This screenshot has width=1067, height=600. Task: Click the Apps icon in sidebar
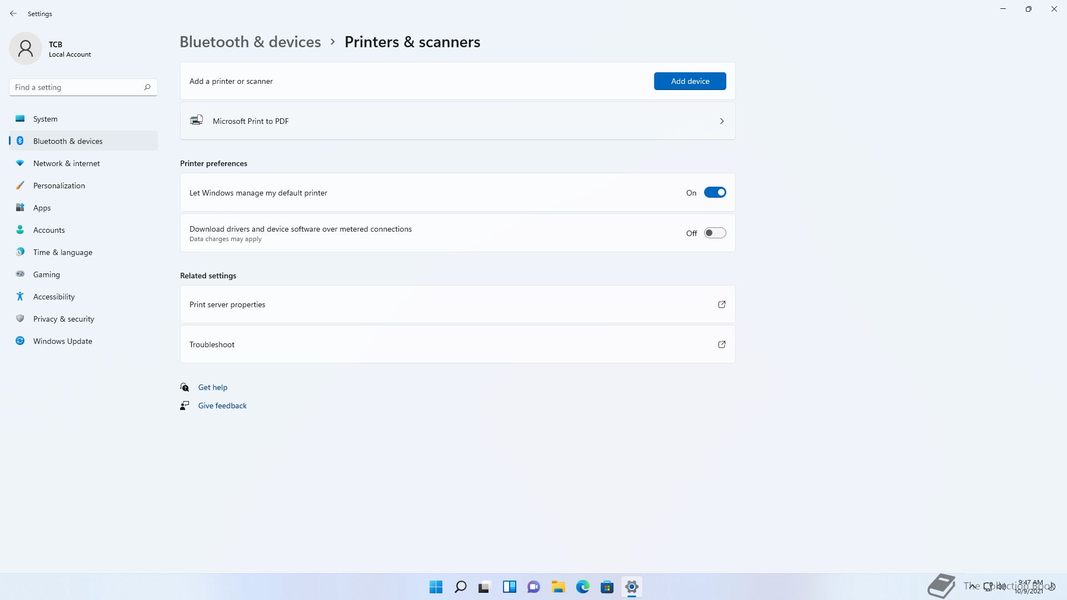click(x=20, y=208)
